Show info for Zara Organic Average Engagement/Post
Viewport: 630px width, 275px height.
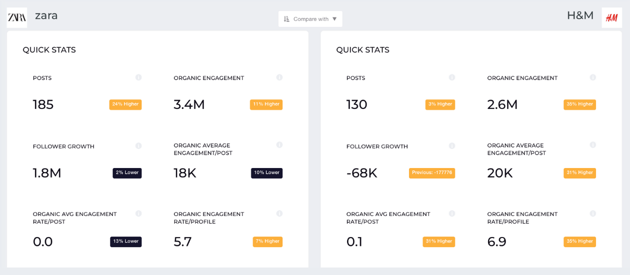point(279,145)
